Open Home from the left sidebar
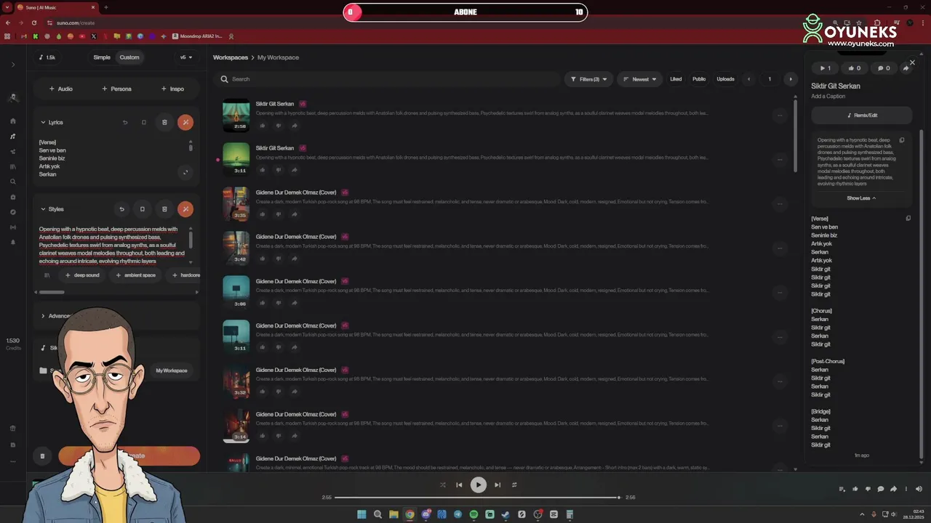The image size is (931, 523). [13, 121]
